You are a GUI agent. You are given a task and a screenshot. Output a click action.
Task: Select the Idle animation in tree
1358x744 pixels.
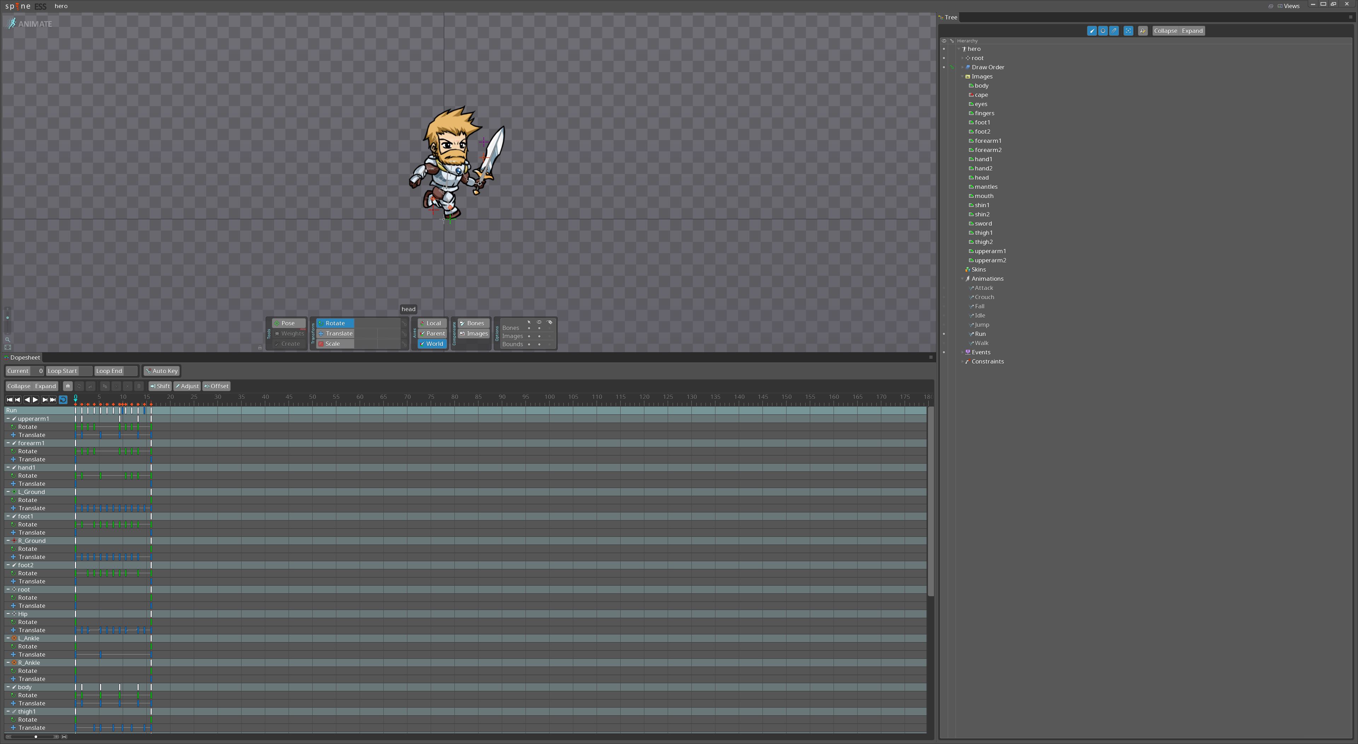pos(980,316)
